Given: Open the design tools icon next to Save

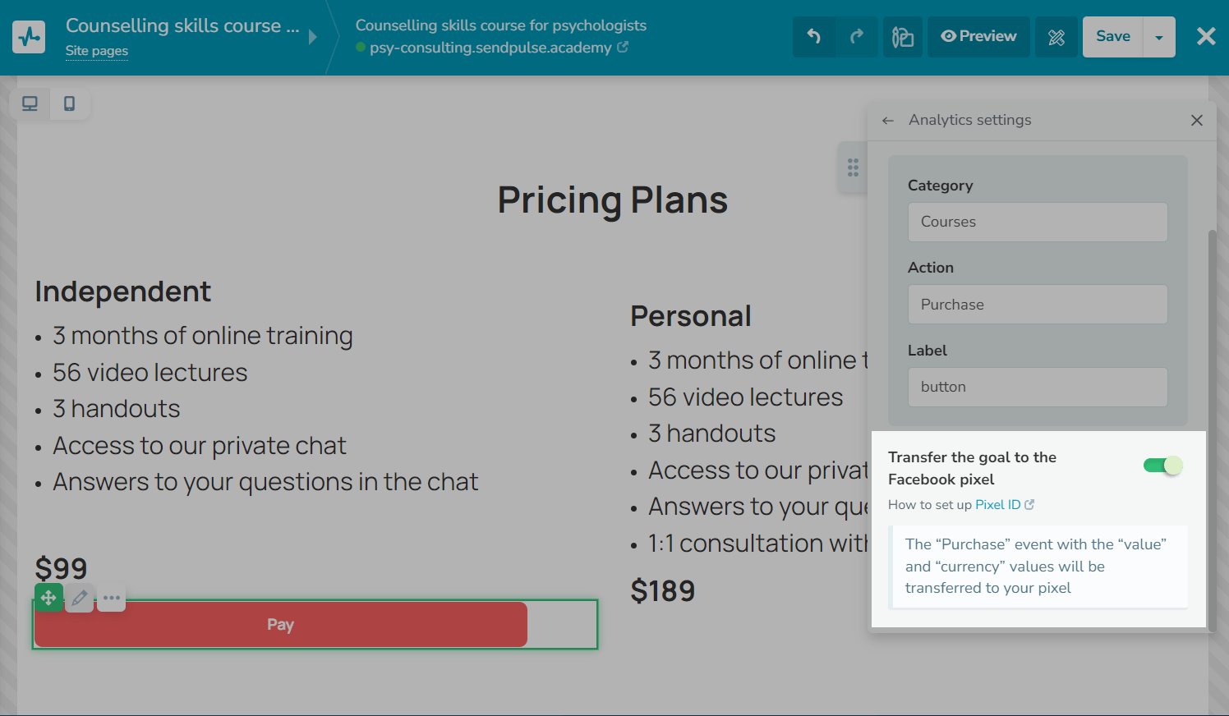Looking at the screenshot, I should pos(1056,37).
